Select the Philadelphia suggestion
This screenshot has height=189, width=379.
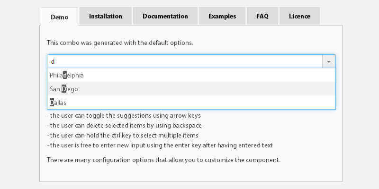(x=67, y=75)
